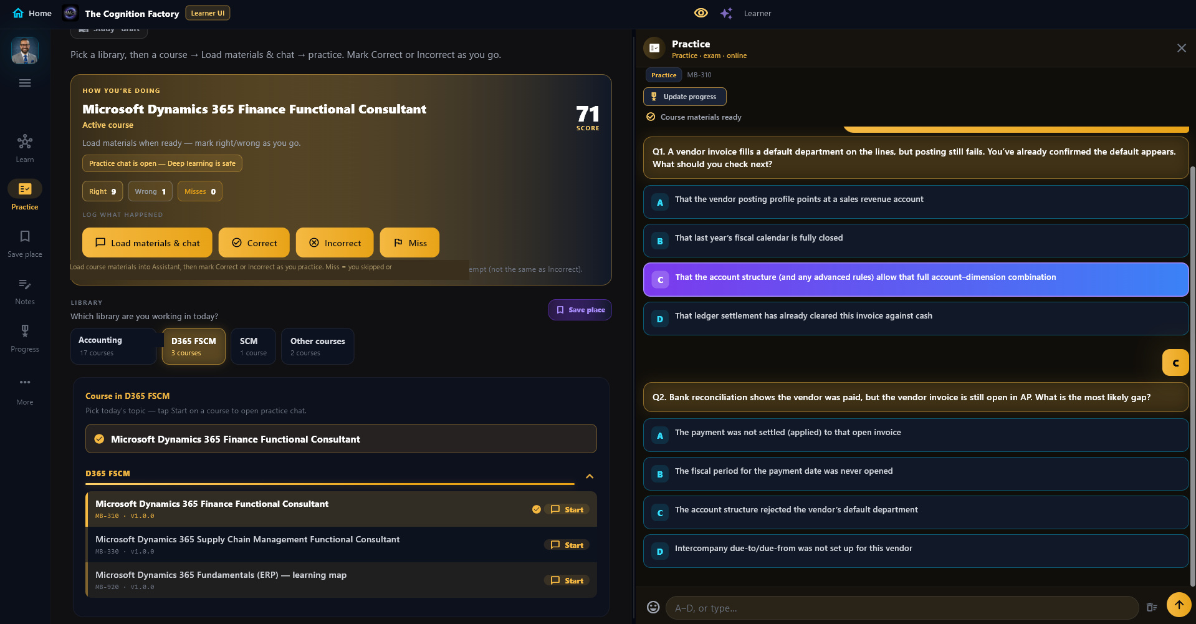Choose Q2 option A payment not settled
Image resolution: width=1196 pixels, height=624 pixels.
(916, 435)
